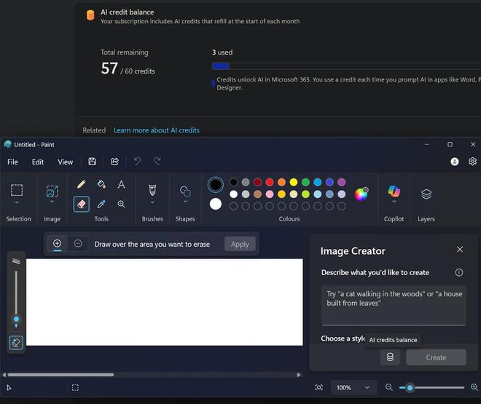
Task: Click the rectangular Selection tool
Action: coord(17,190)
